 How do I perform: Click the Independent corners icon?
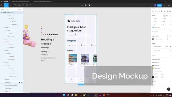[170, 24]
